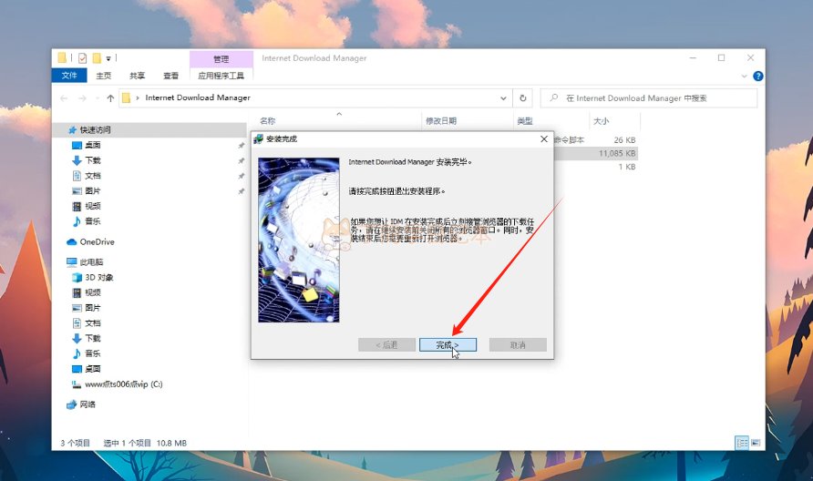Open pinned 下载 under quick access
Viewport: 813px width, 481px height.
93,160
